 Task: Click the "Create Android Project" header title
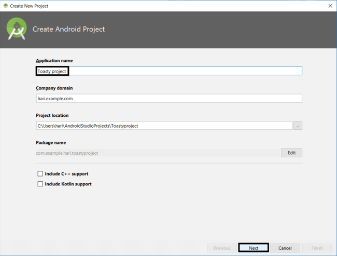(x=68, y=29)
